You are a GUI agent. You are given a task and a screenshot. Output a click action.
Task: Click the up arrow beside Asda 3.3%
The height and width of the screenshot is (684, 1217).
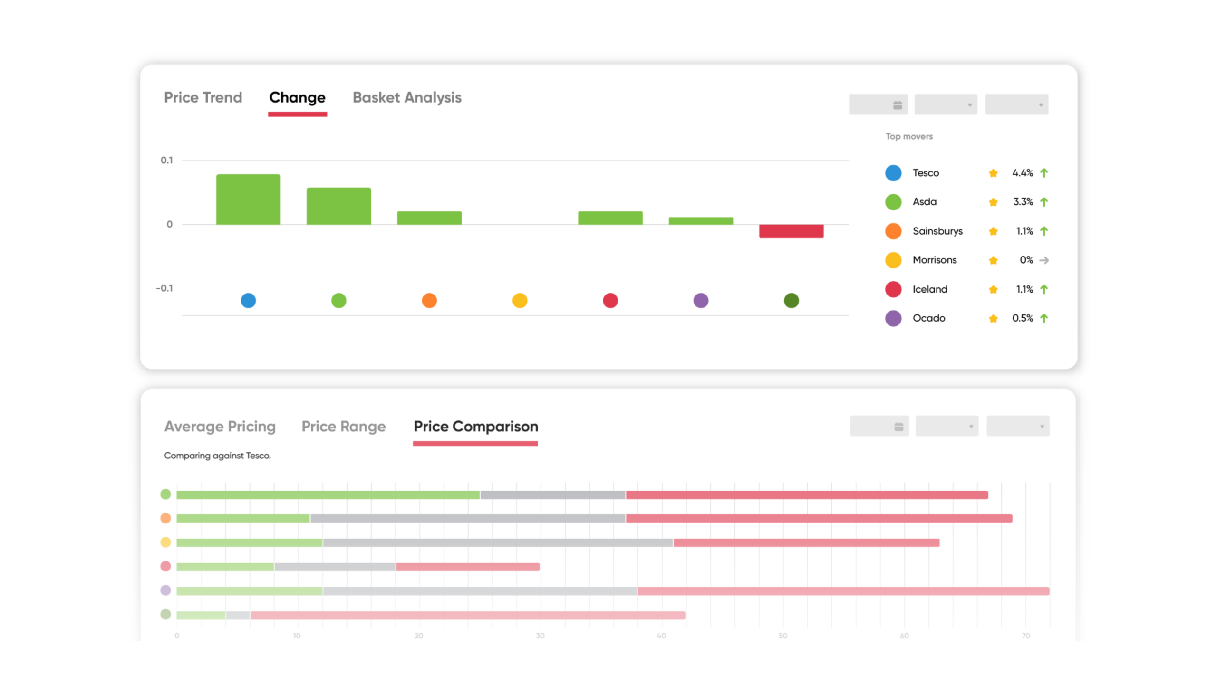[x=1044, y=202]
